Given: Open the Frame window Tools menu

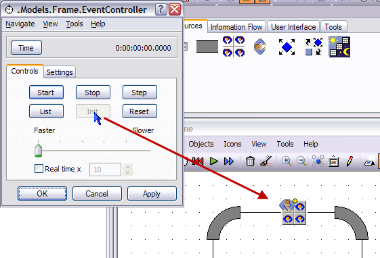Looking at the screenshot, I should (x=285, y=144).
